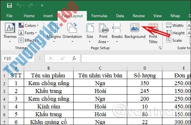
Task: Open the Formulas tab
Action: click(x=99, y=16)
